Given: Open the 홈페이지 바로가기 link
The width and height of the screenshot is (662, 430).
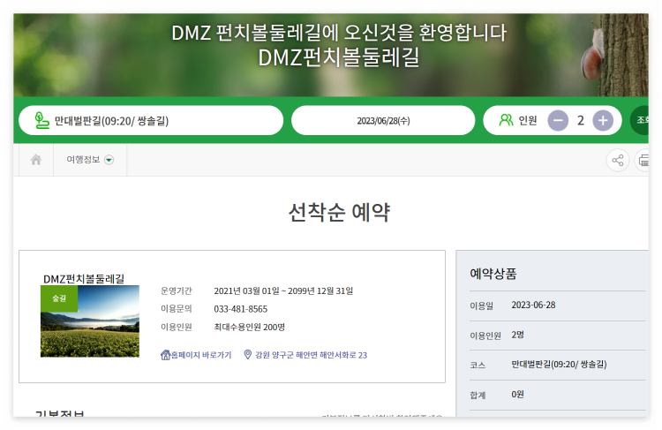Looking at the screenshot, I should (x=201, y=355).
